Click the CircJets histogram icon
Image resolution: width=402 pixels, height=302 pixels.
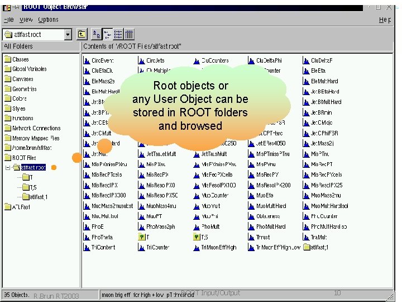(141, 60)
